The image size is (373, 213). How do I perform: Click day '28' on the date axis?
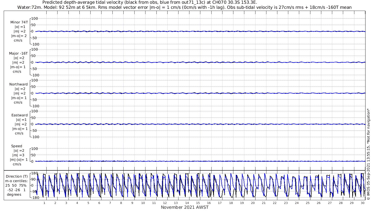(x=340, y=203)
